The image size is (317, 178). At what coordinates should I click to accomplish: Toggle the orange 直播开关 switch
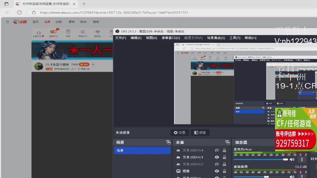click(x=53, y=32)
